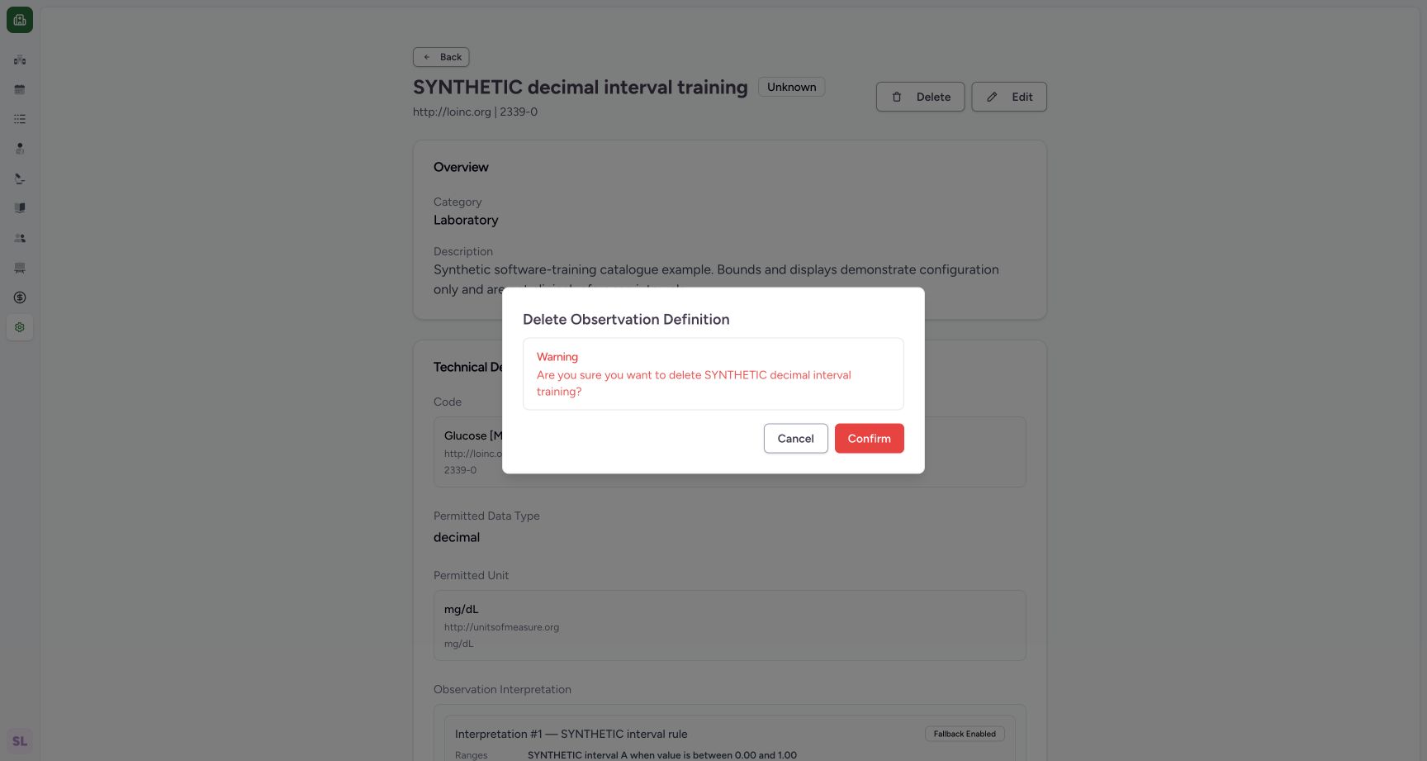Open the calendar icon in sidebar

pyautogui.click(x=20, y=89)
